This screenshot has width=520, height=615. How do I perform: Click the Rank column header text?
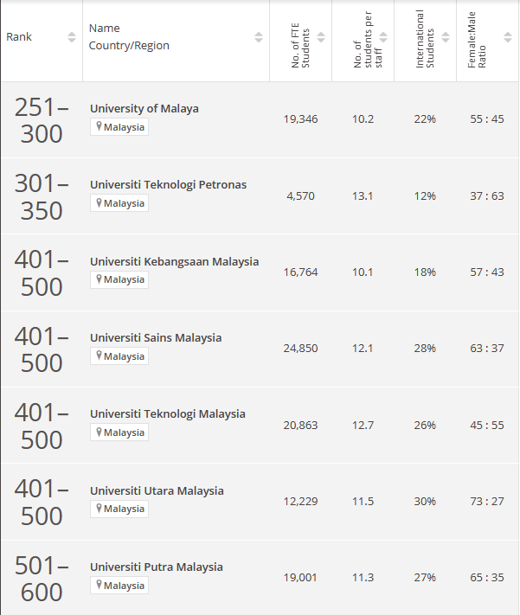pos(19,37)
